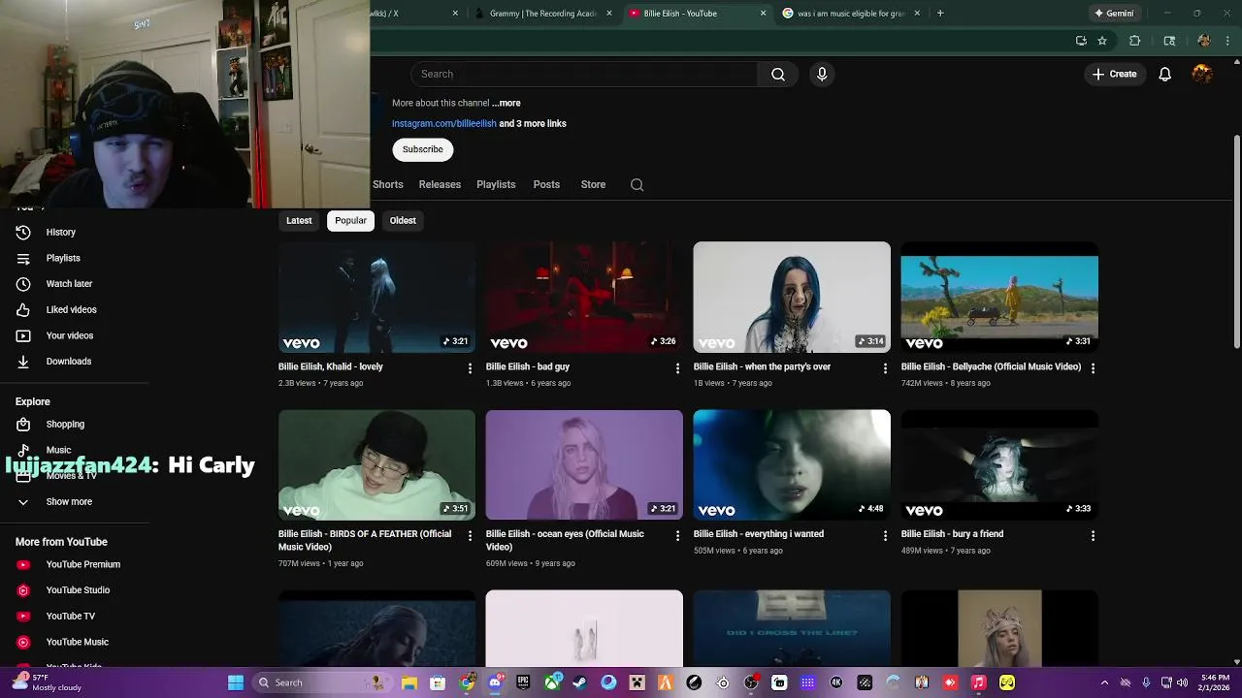Switch to the Posts channel tab
The height and width of the screenshot is (698, 1242).
click(x=546, y=184)
